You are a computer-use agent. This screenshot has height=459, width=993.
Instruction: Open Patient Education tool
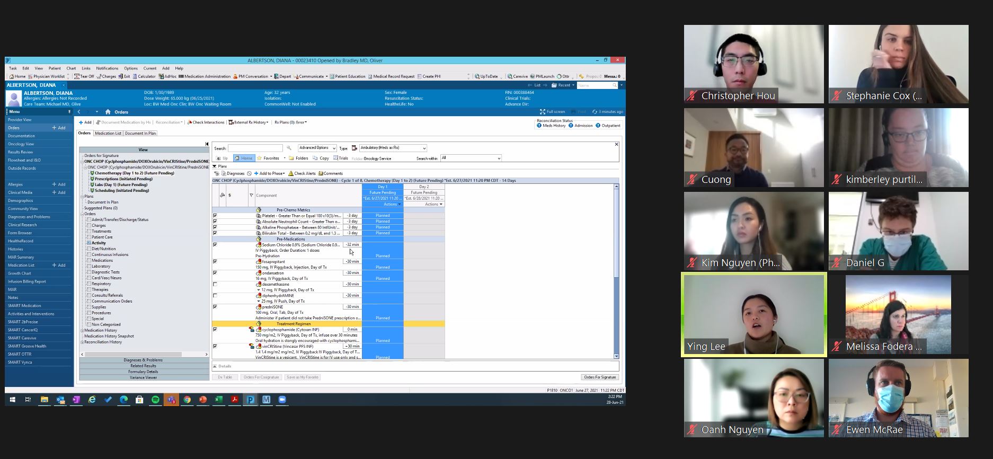(348, 76)
